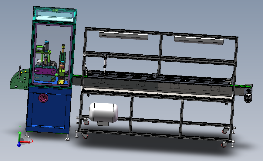263x161 pixels.
Task: Click the blue Z axis ball of the triad
Action: [19, 145]
